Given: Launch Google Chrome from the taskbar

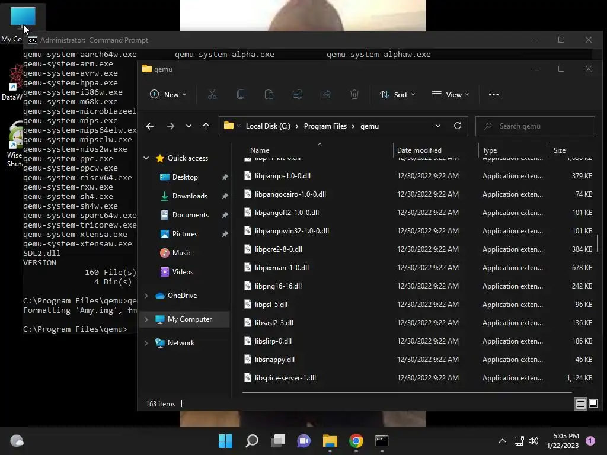Looking at the screenshot, I should tap(356, 441).
